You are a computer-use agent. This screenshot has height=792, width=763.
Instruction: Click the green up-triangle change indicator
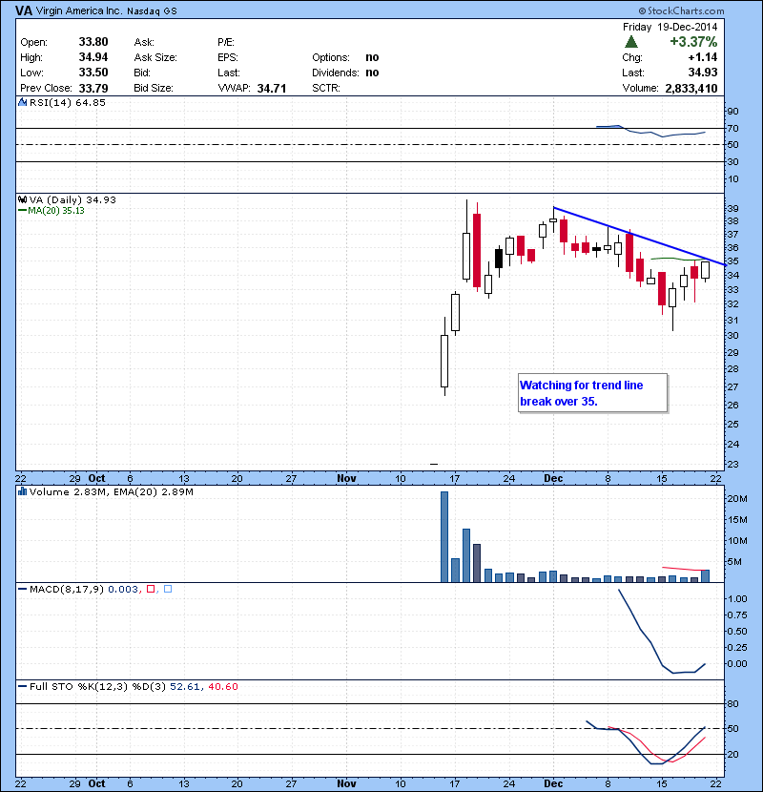click(631, 41)
